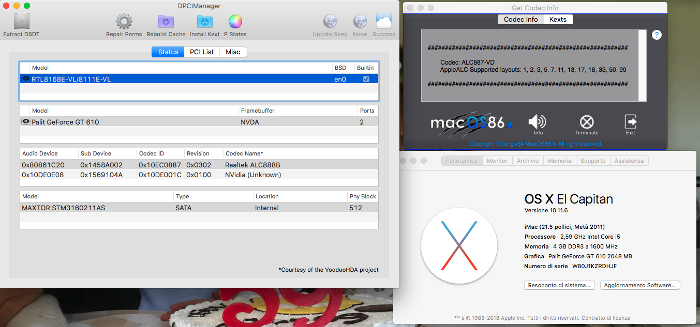Image resolution: width=700 pixels, height=327 pixels.
Task: Click the Audio Device column header
Action: coord(49,153)
